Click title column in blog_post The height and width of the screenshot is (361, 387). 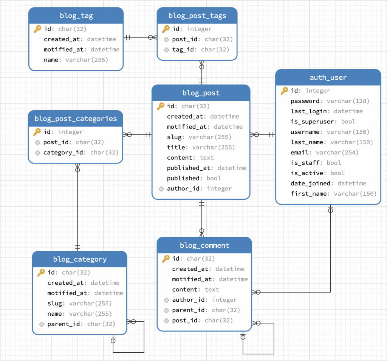point(201,147)
